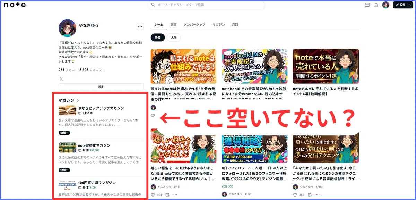Switch to the メンバーシップ tab

194,25
